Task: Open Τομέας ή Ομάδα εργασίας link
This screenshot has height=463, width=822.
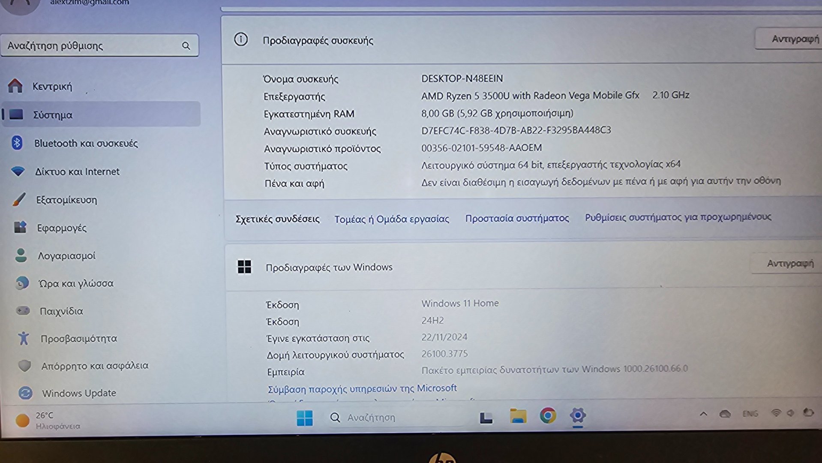Action: (x=392, y=219)
